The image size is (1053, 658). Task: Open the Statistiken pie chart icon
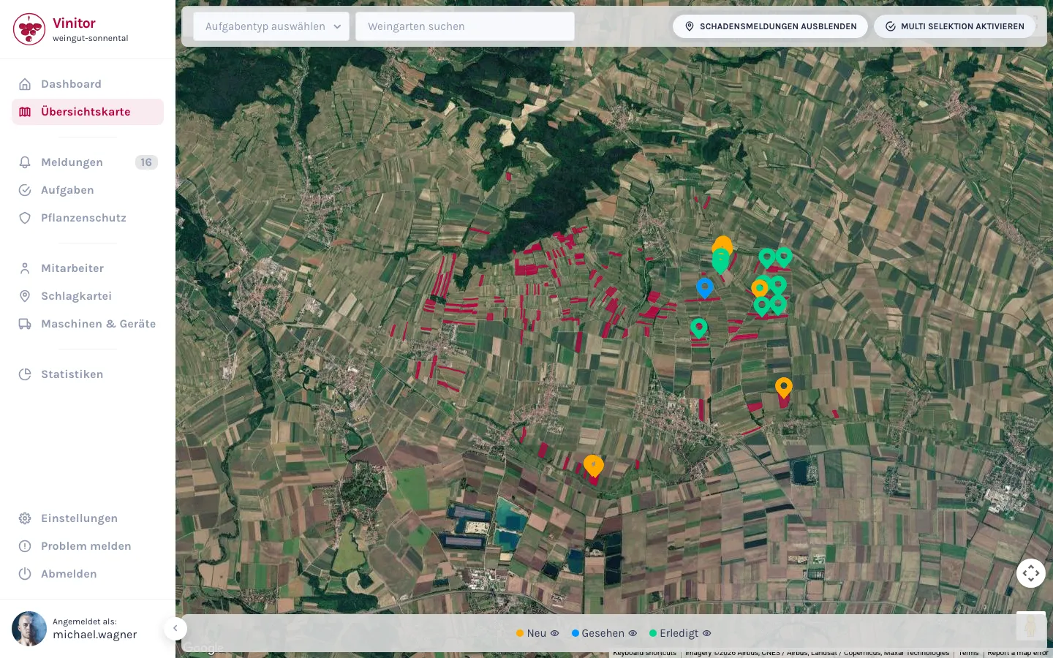(x=25, y=374)
